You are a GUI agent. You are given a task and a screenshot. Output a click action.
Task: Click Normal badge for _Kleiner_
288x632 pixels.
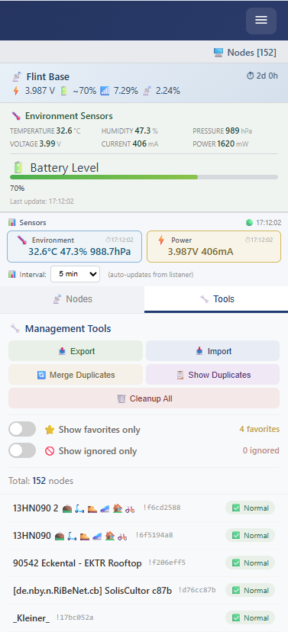click(x=250, y=618)
